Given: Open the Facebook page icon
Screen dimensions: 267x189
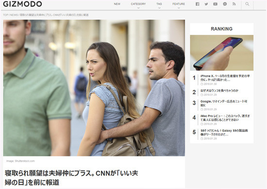Looking at the screenshot, I should click(197, 4).
